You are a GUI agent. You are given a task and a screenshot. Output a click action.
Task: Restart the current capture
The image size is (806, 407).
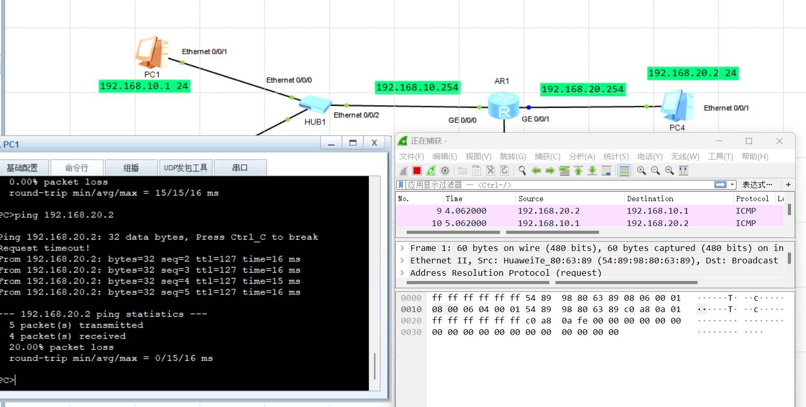point(431,171)
